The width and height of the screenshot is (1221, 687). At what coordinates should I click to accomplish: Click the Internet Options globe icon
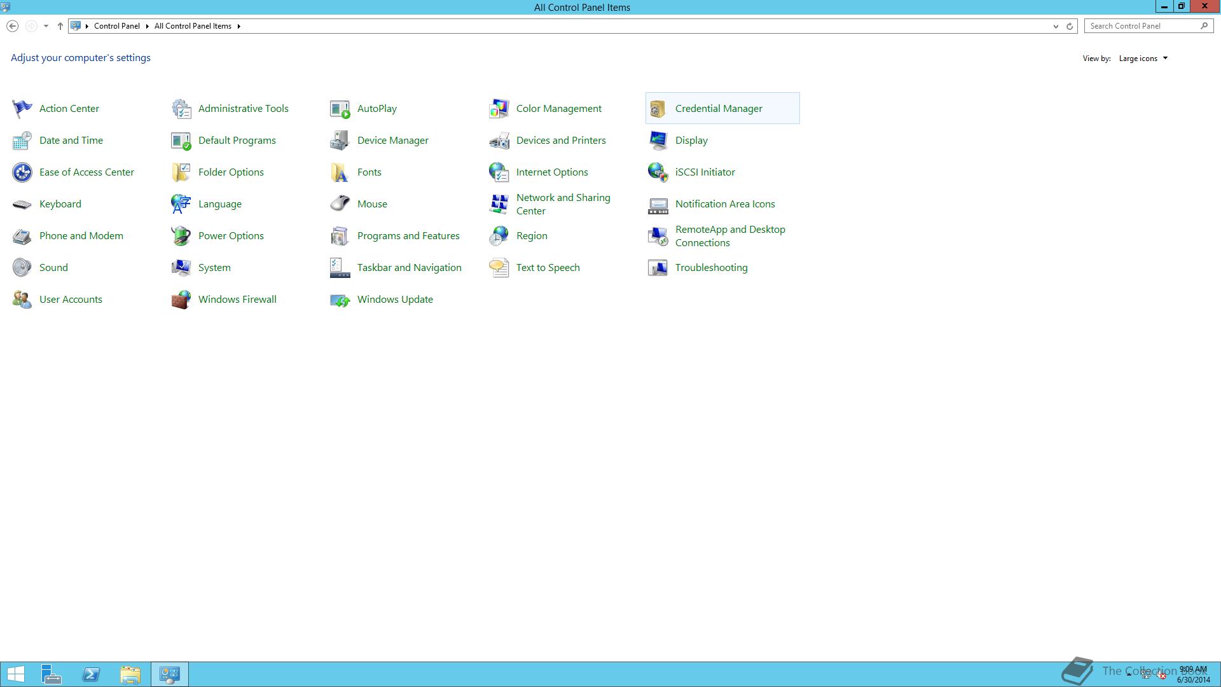pyautogui.click(x=499, y=172)
